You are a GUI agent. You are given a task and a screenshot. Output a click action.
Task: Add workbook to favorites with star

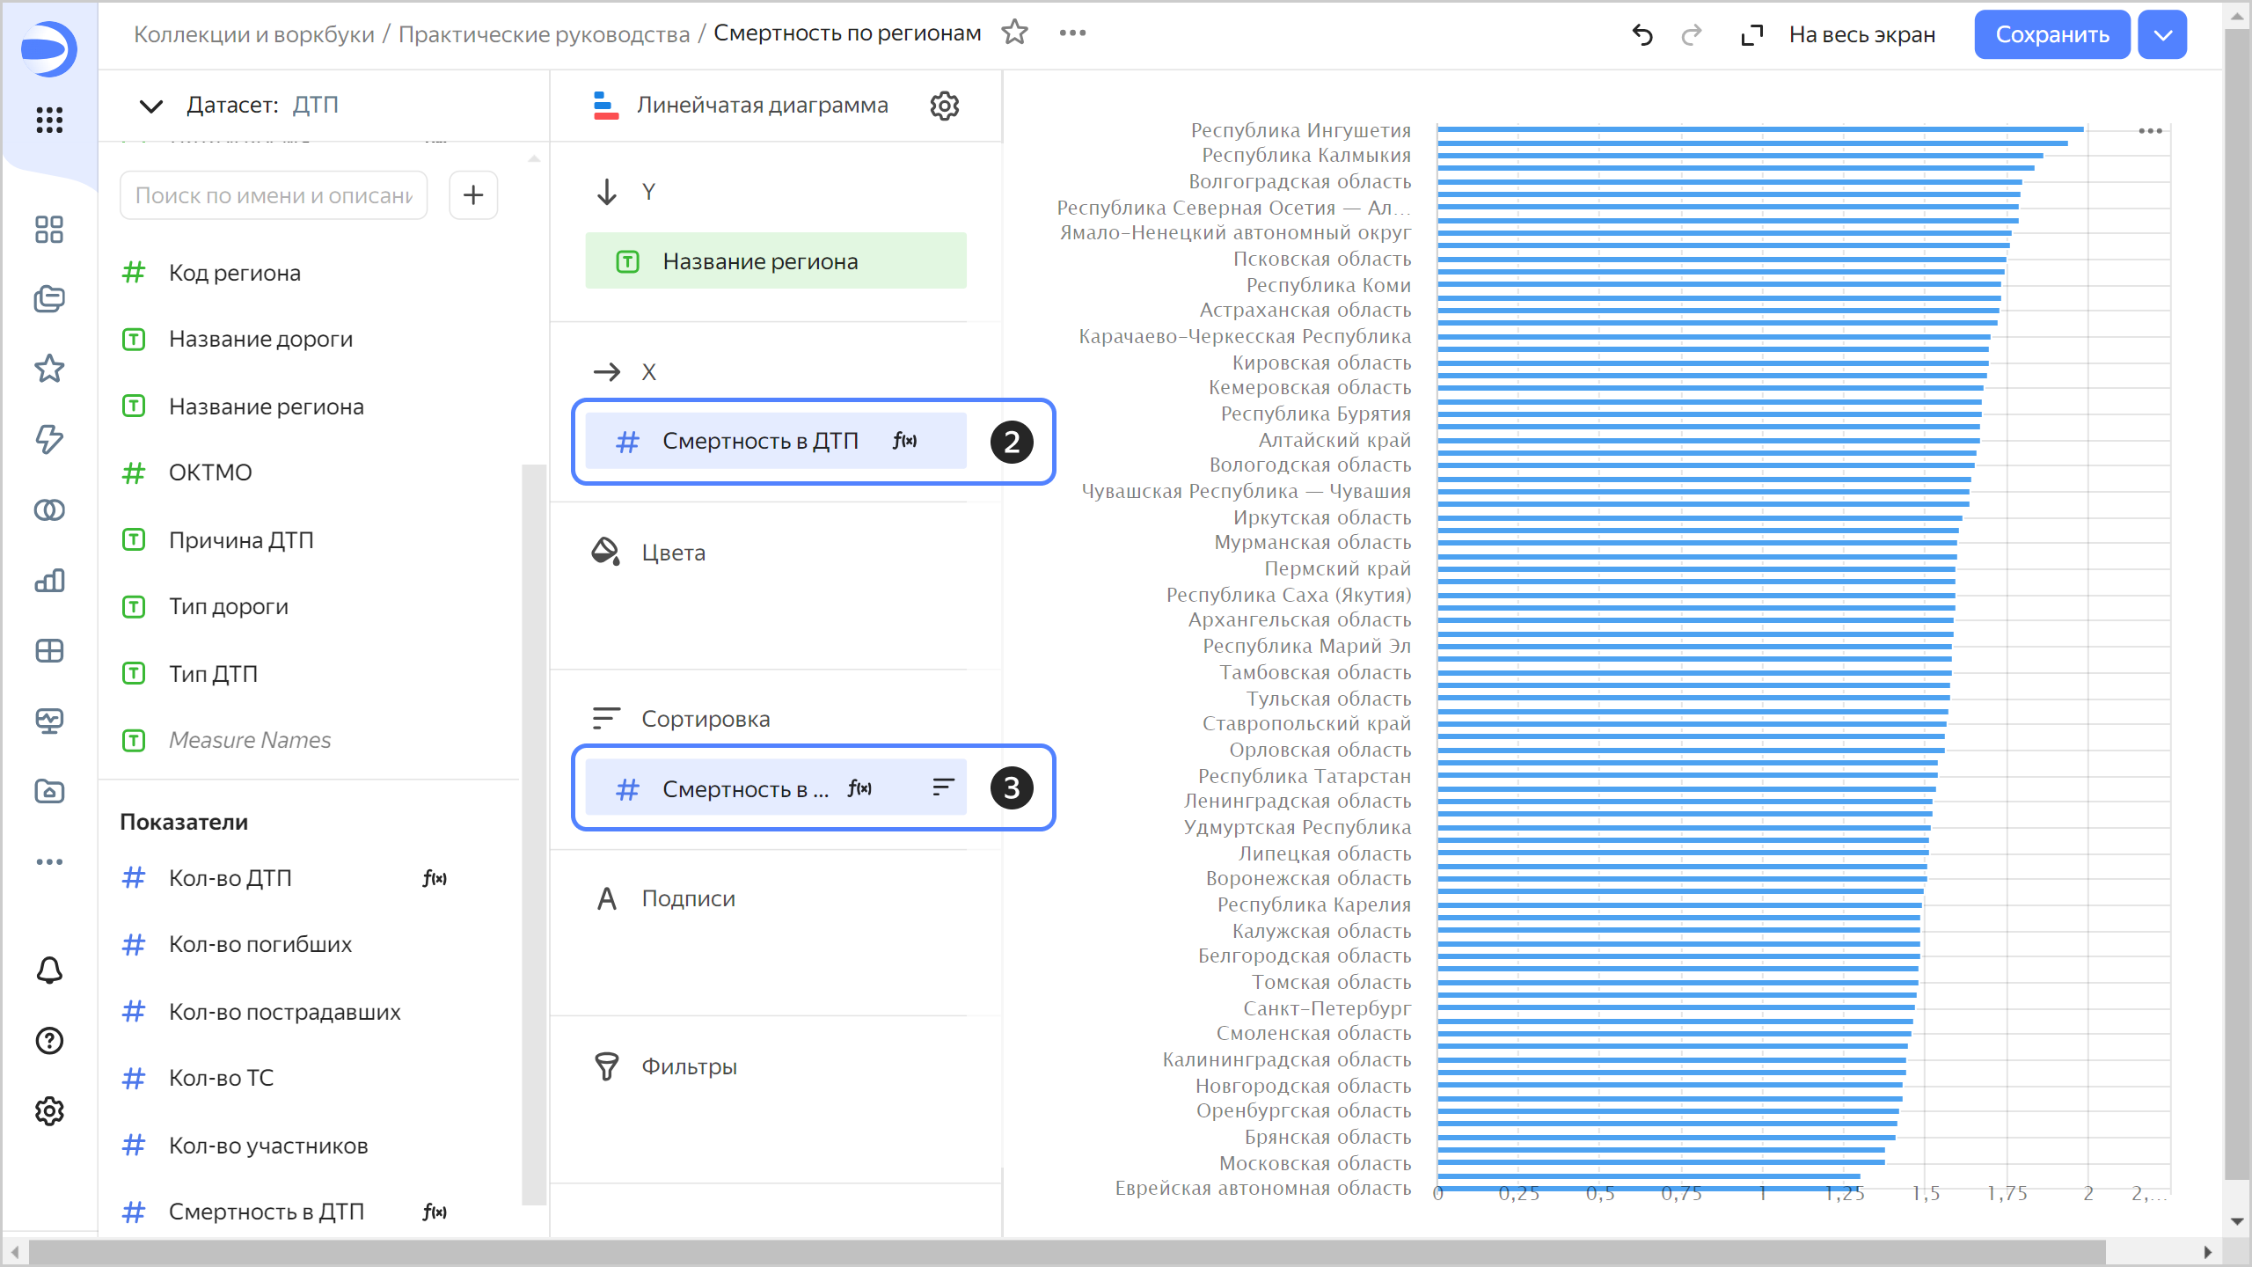coord(1014,33)
